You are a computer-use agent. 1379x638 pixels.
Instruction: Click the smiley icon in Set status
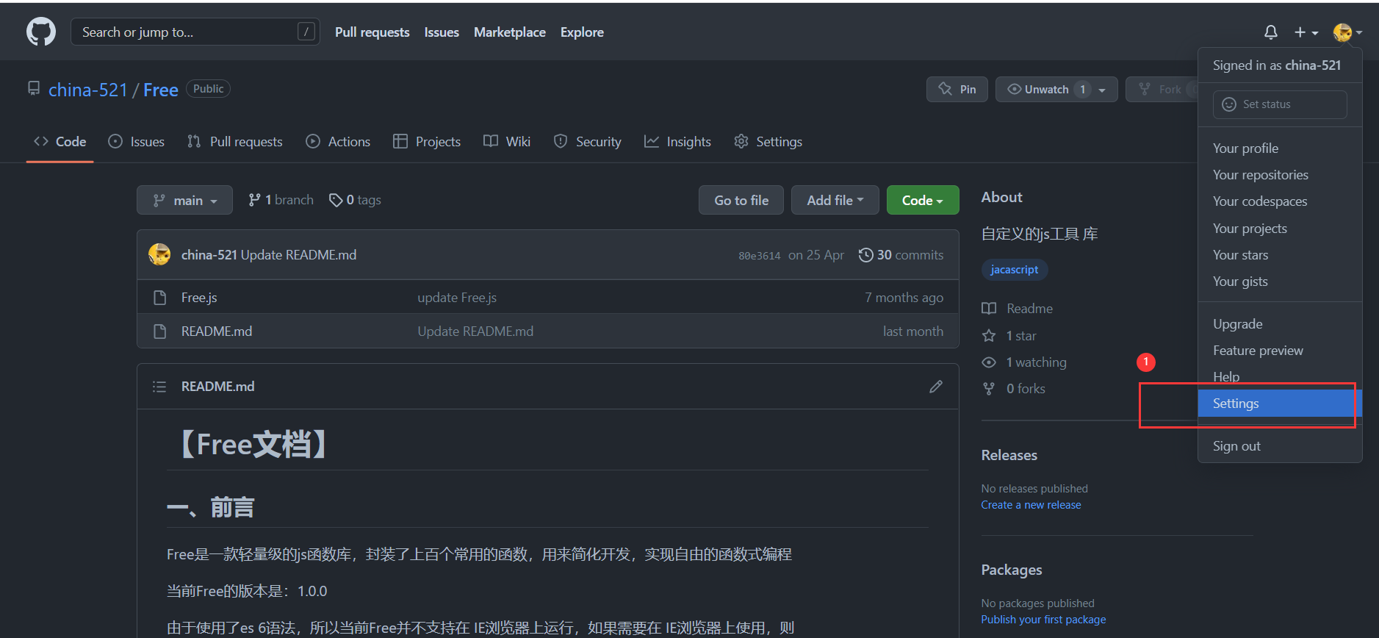1228,104
